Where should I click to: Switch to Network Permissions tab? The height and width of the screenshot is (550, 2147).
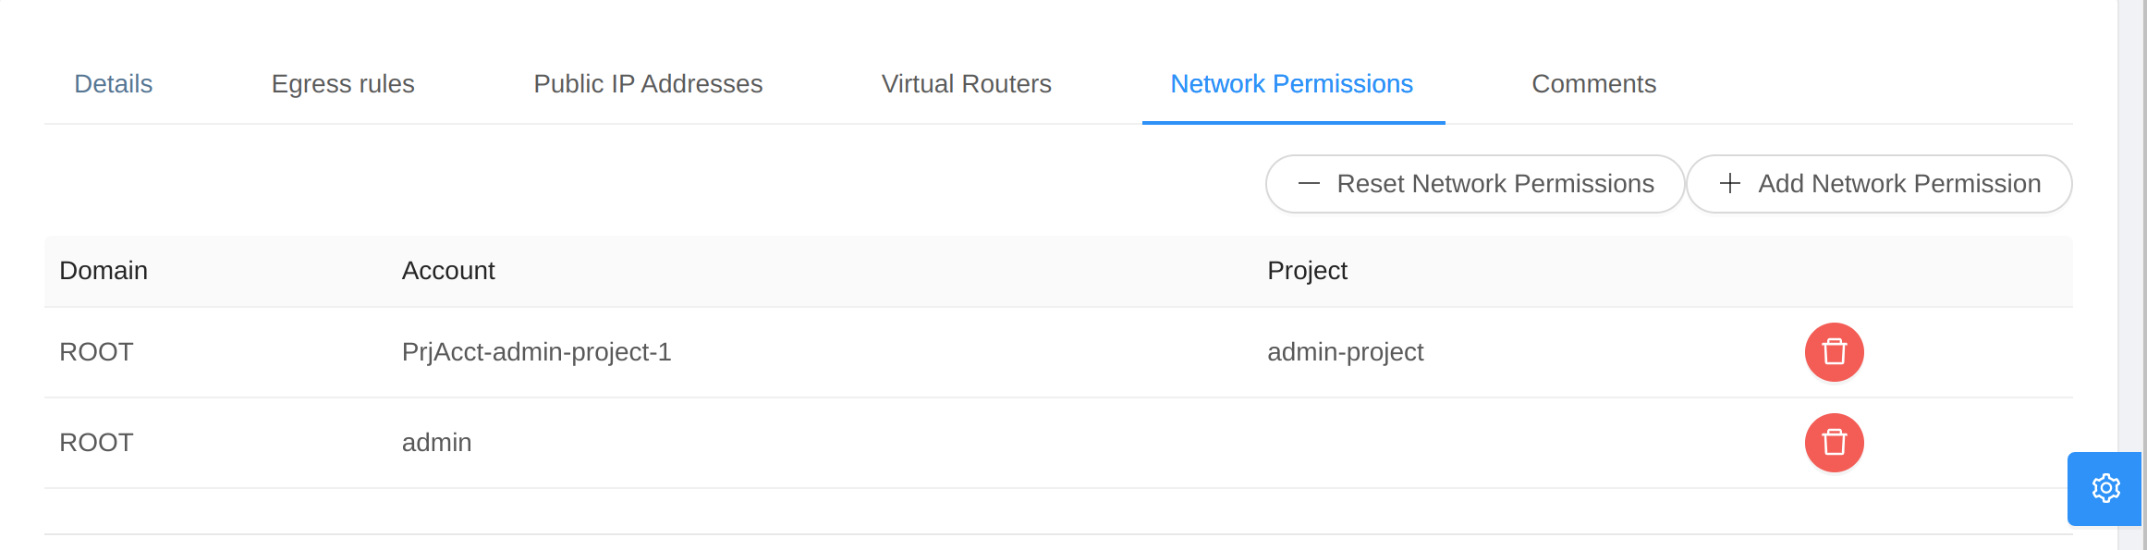1291,83
